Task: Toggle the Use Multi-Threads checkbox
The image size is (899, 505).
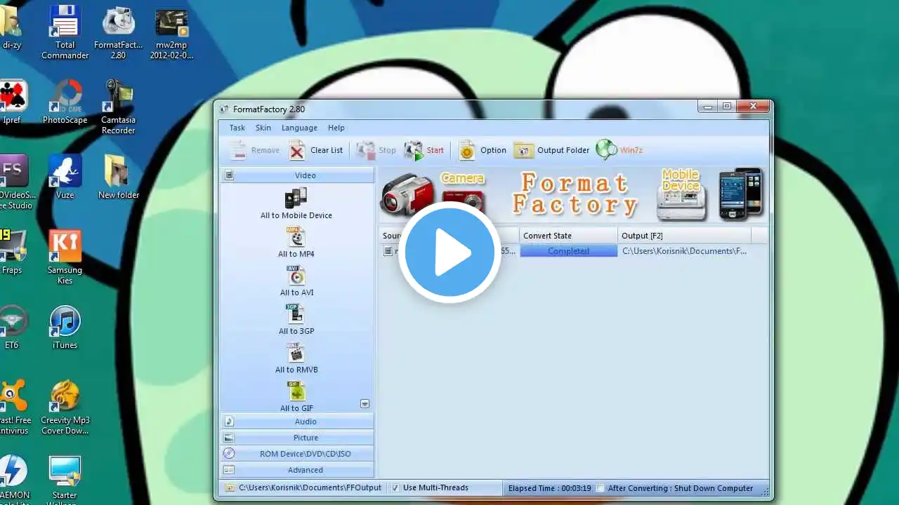Action: (395, 487)
